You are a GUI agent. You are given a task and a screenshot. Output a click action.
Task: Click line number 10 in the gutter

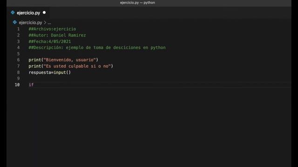[17, 84]
